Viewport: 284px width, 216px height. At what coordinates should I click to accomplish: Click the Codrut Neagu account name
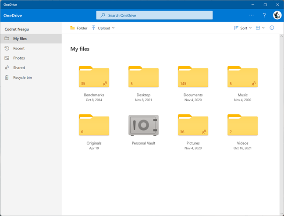[17, 29]
